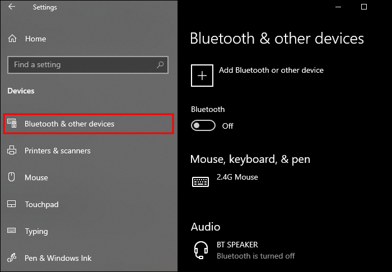The height and width of the screenshot is (272, 392).
Task: Focus the Find a setting search box
Action: coord(81,65)
